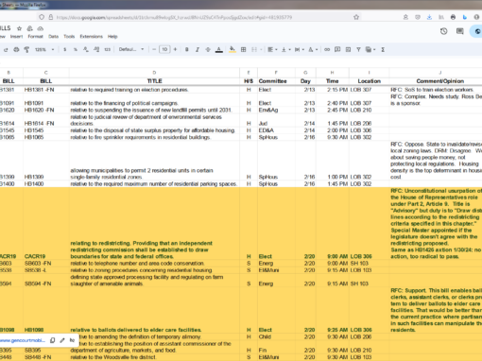Image resolution: width=482 pixels, height=361 pixels.
Task: Open the vertical align dropdown
Action: [286, 50]
